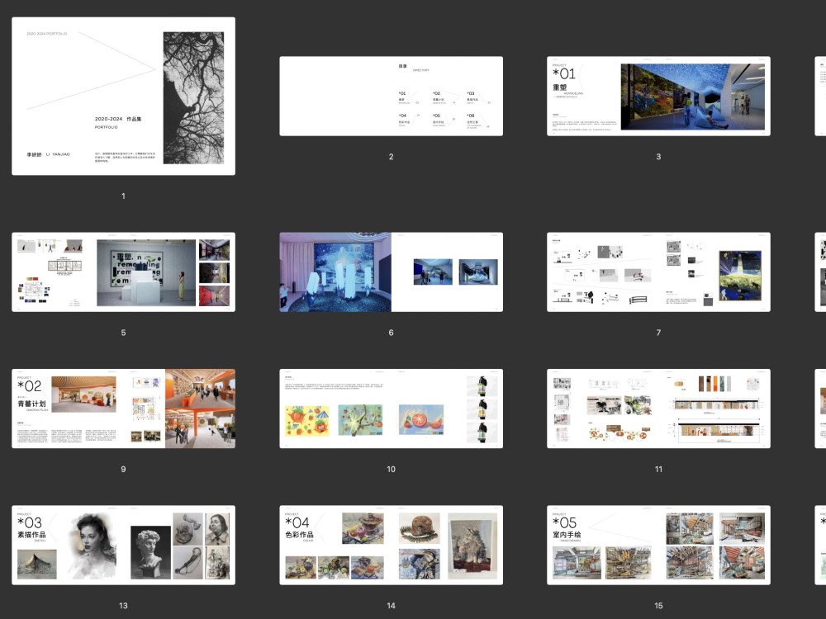Click the page number label 10
Viewport: 826px width, 619px height.
point(391,469)
